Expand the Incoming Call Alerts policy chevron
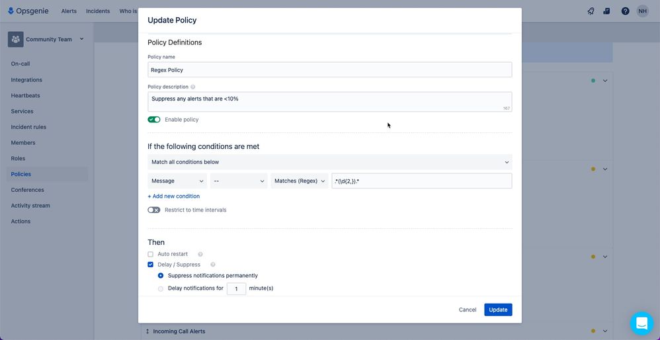Image resolution: width=660 pixels, height=340 pixels. 605,331
